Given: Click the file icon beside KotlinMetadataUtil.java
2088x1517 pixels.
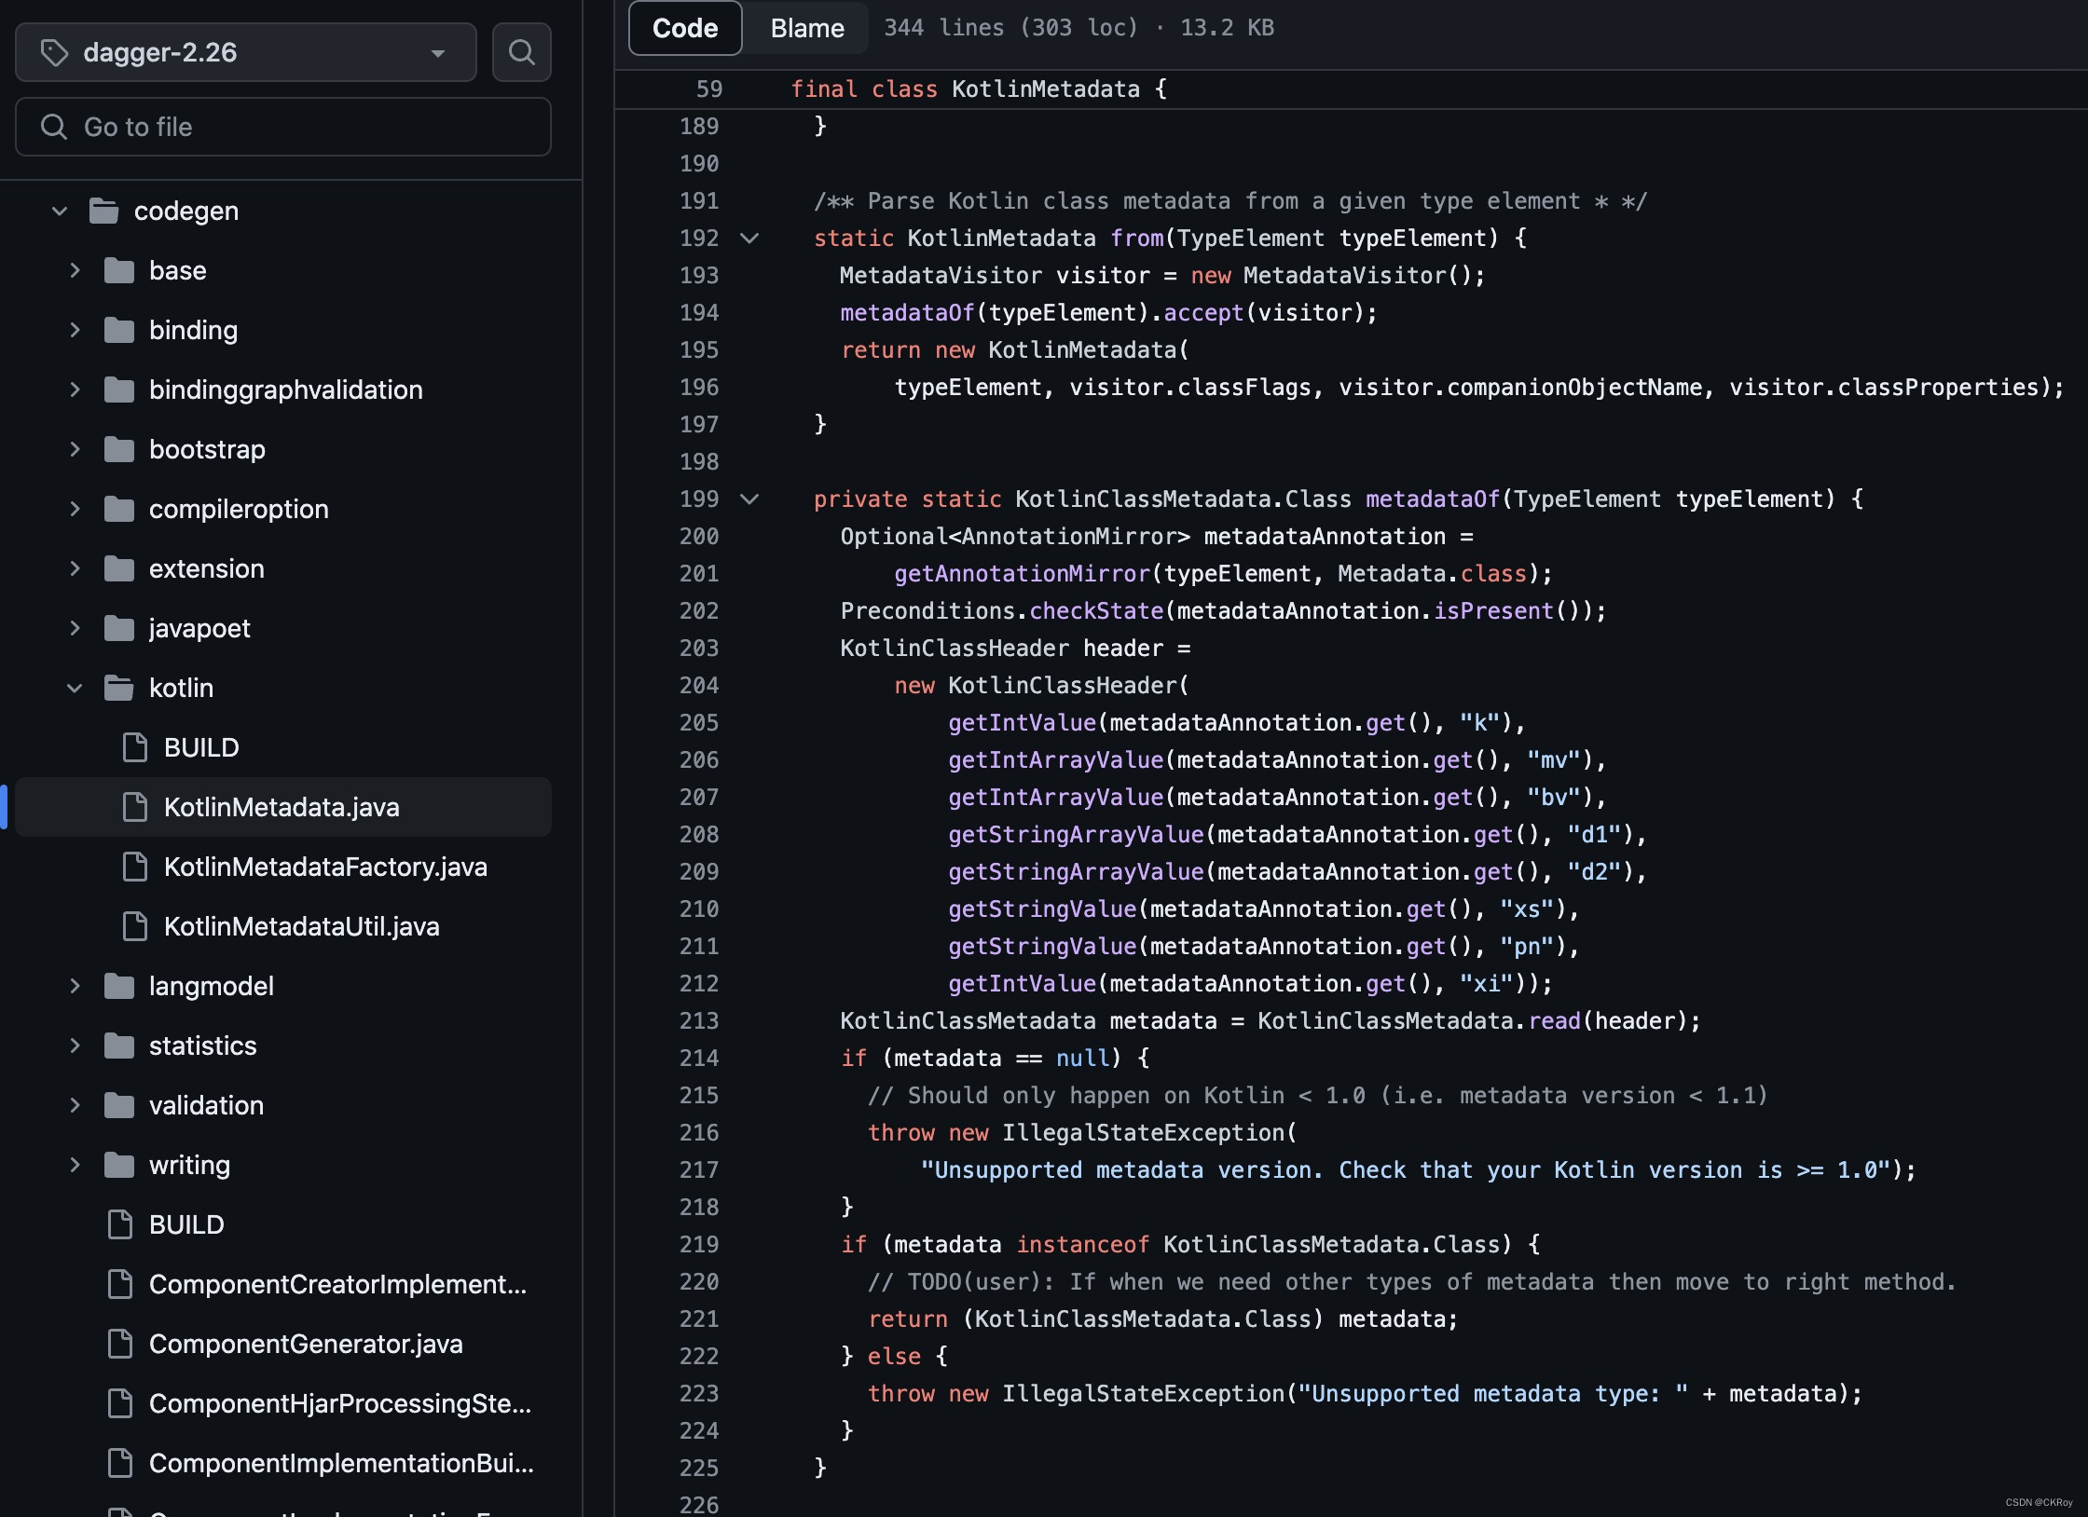Looking at the screenshot, I should [x=135, y=926].
